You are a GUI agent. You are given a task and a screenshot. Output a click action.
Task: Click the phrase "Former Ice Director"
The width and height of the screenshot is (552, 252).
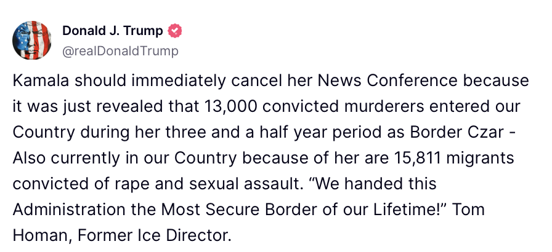(155, 236)
